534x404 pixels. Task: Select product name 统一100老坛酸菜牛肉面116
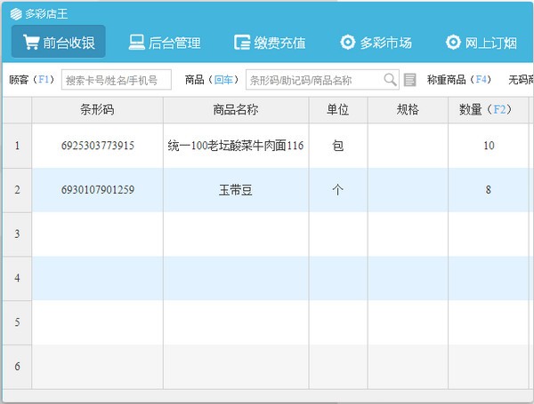tap(236, 146)
